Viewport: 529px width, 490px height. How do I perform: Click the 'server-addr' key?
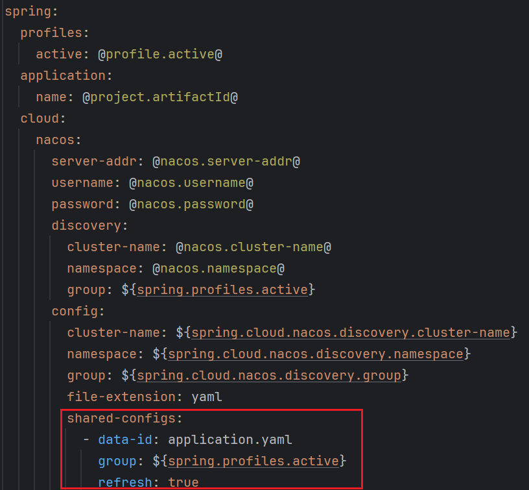point(94,162)
